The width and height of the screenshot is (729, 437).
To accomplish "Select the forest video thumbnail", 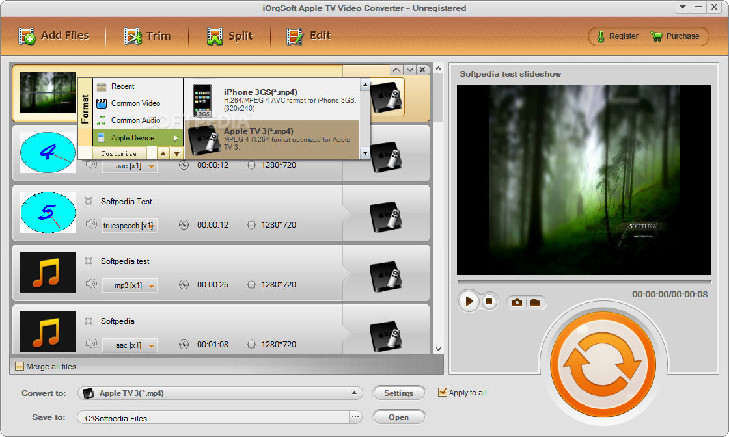I will point(48,92).
